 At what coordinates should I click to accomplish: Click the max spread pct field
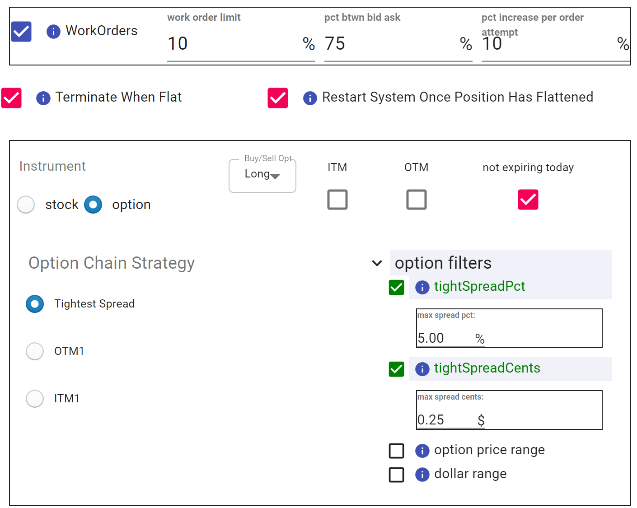pyautogui.click(x=445, y=338)
